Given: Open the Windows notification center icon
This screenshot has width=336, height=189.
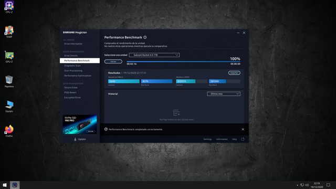Looking at the screenshot, I should 328,185.
